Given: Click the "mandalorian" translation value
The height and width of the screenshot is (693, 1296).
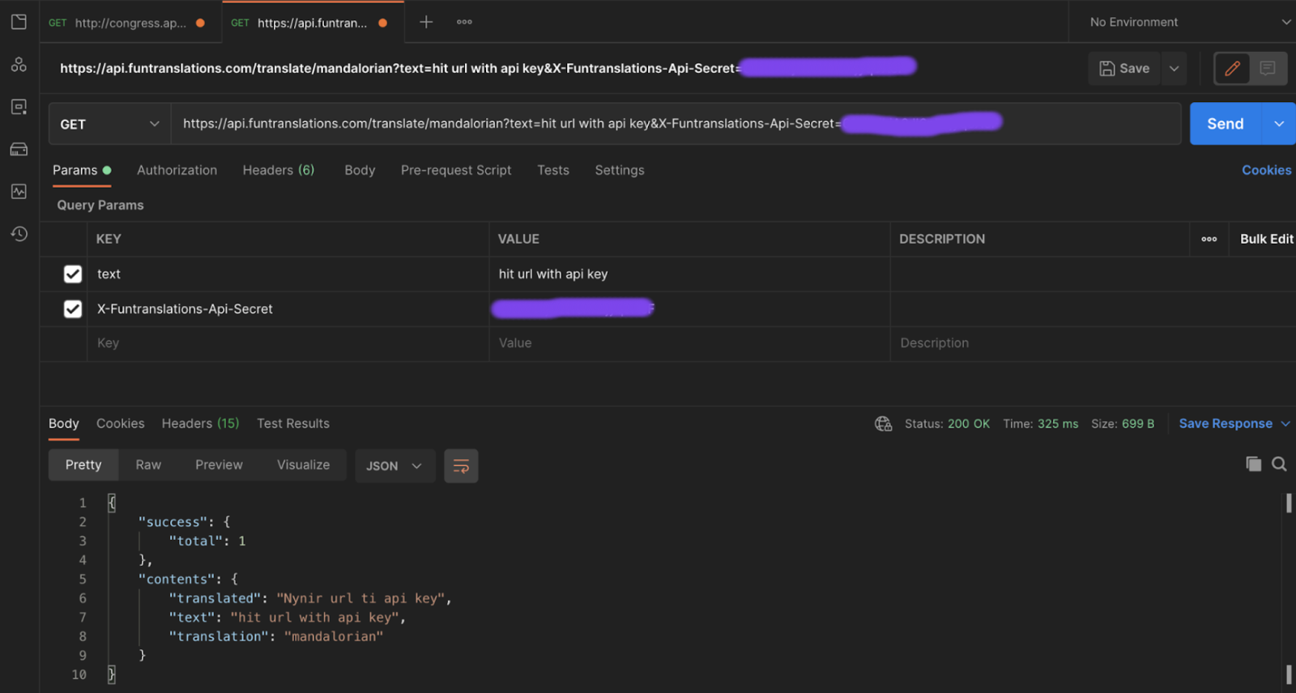Looking at the screenshot, I should pyautogui.click(x=334, y=636).
